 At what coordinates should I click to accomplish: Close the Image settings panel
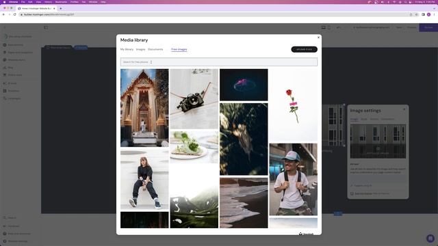tap(404, 109)
